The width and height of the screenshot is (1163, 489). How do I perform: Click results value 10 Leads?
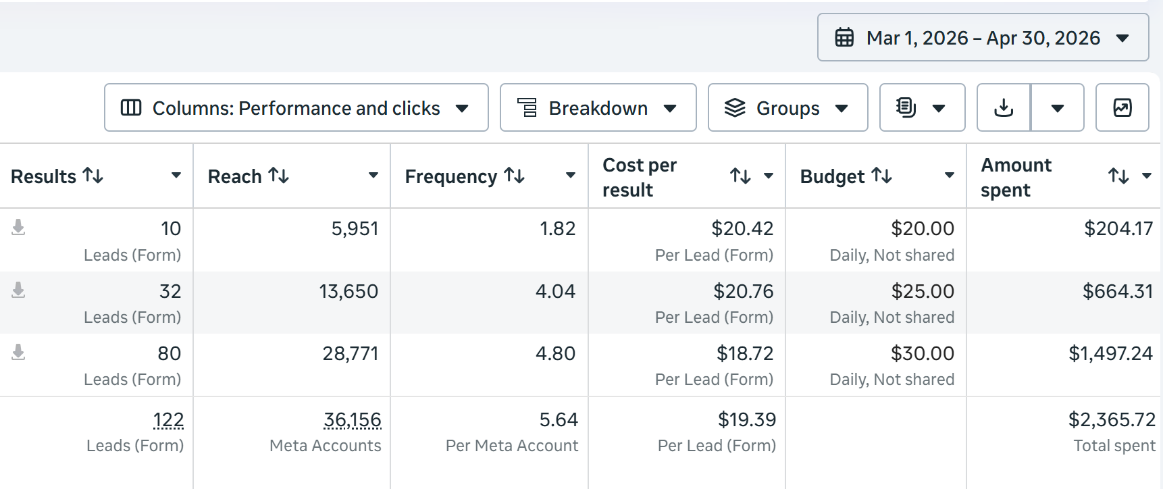(171, 228)
